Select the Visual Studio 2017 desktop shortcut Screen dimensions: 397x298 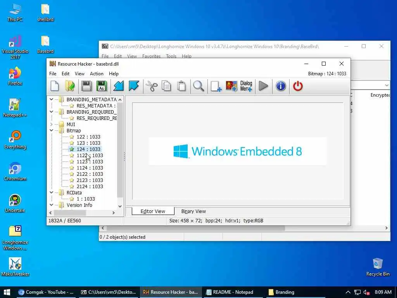15,47
